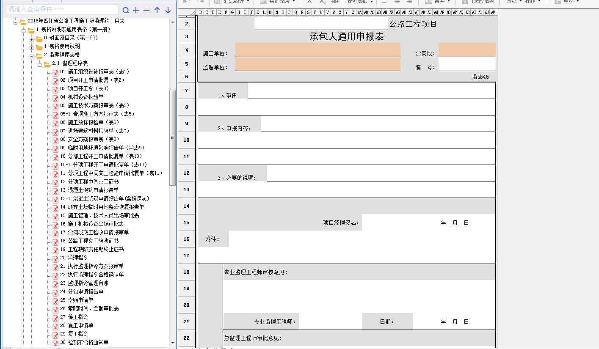599x349 pixels.
Task: Click red file icon of 01 施工组织设计报审表
Action: click(55, 73)
